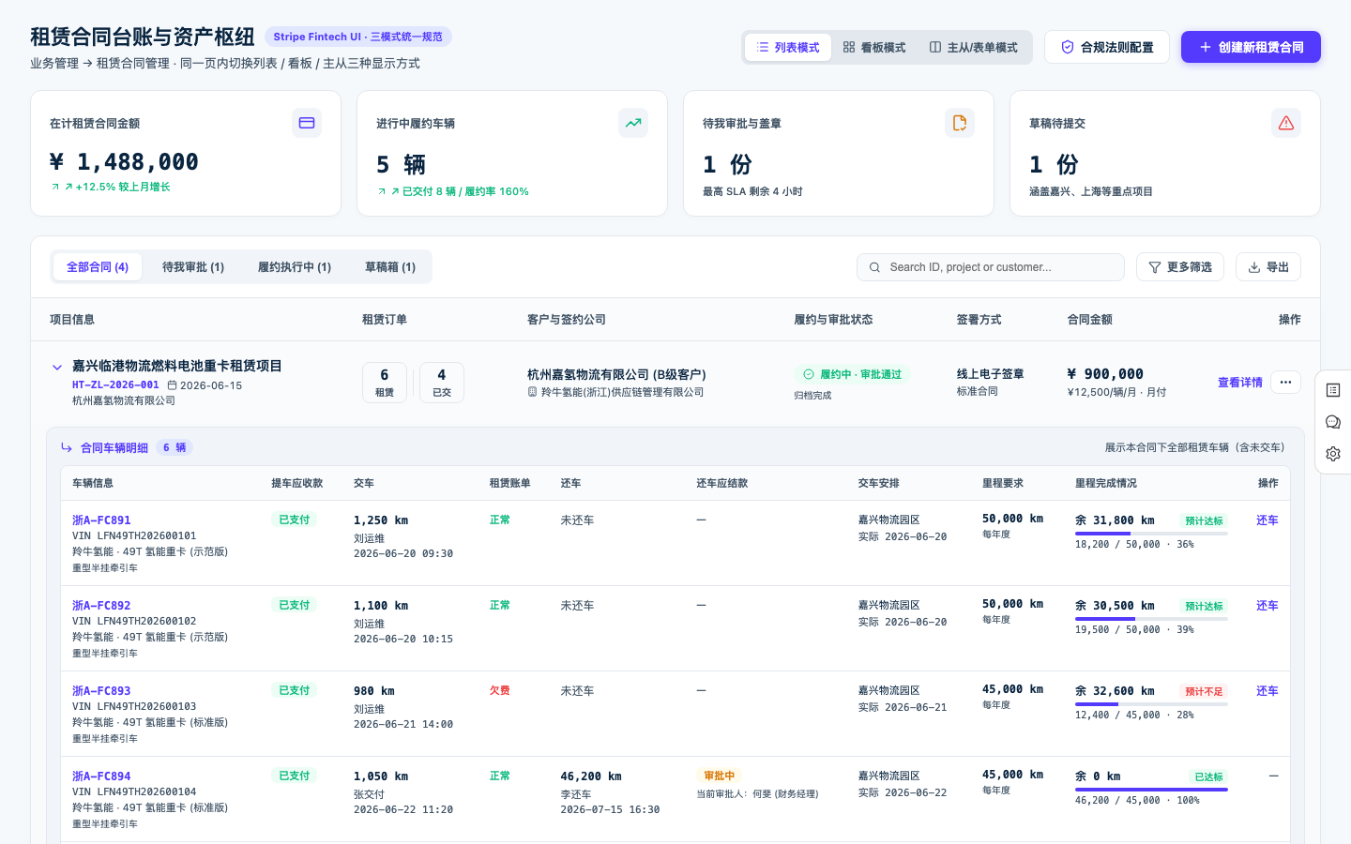The image size is (1351, 844).
Task: Click the ¥ 1,488,000 total amount
Action: point(124,162)
